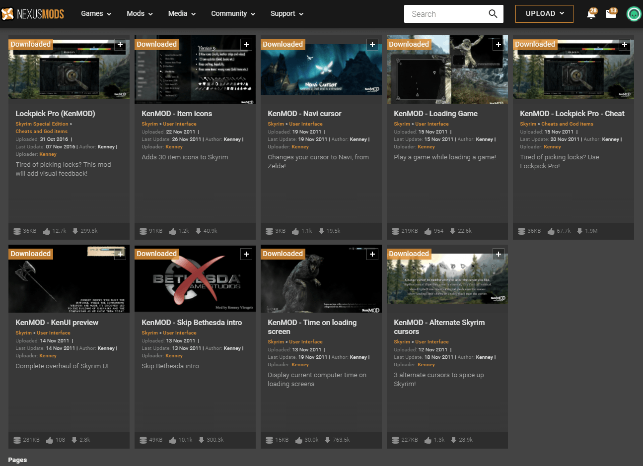Open the Item icons mod thumbnail
Screen dimensions: 643x466
[x=195, y=69]
